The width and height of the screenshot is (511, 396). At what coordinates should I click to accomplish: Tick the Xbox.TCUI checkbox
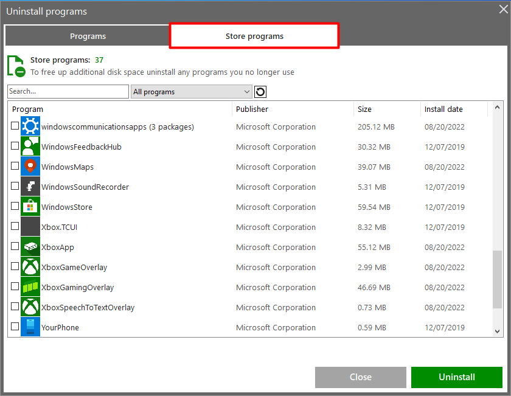tap(15, 226)
